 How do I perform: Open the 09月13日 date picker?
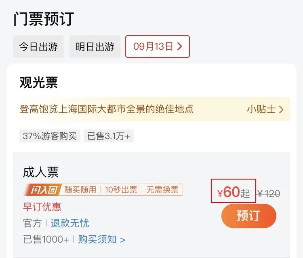(x=158, y=47)
